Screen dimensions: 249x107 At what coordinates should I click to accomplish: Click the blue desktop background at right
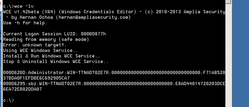tap(241, 54)
